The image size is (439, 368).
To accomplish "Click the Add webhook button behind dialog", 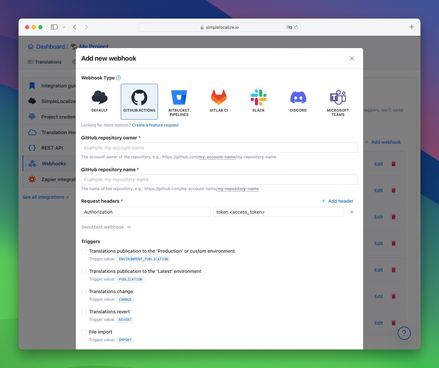I will (x=383, y=142).
